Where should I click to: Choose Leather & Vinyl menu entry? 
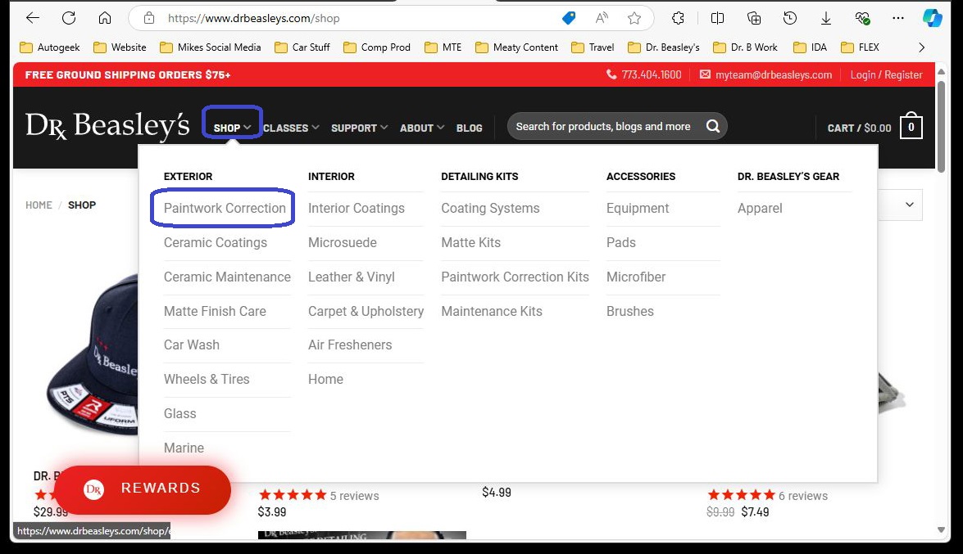352,277
